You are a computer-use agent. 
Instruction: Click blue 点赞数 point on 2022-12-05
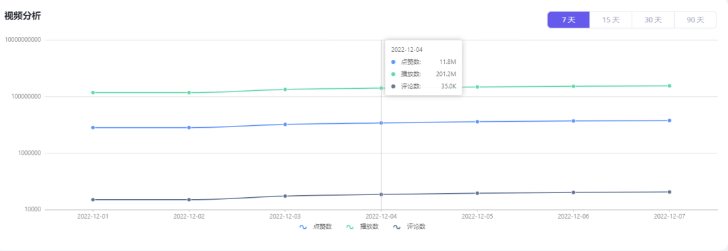pyautogui.click(x=477, y=122)
